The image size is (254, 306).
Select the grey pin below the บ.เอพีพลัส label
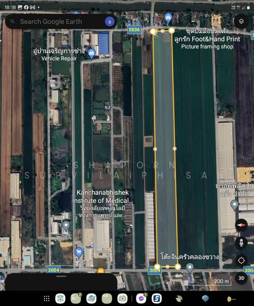pyautogui.click(x=234, y=205)
